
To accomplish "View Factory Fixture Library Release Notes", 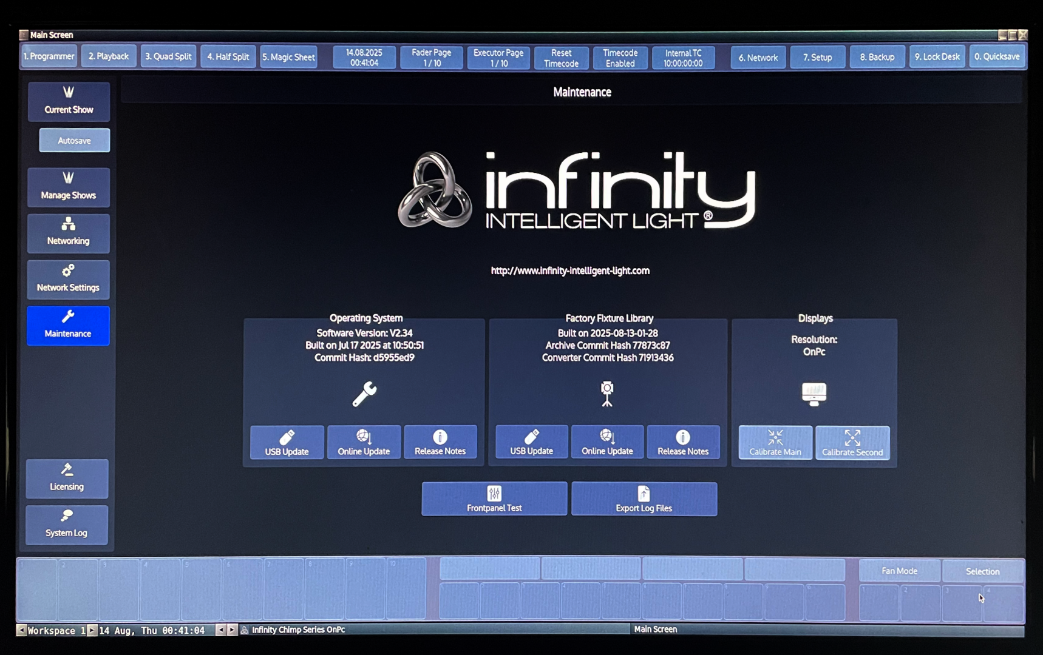I will 683,442.
